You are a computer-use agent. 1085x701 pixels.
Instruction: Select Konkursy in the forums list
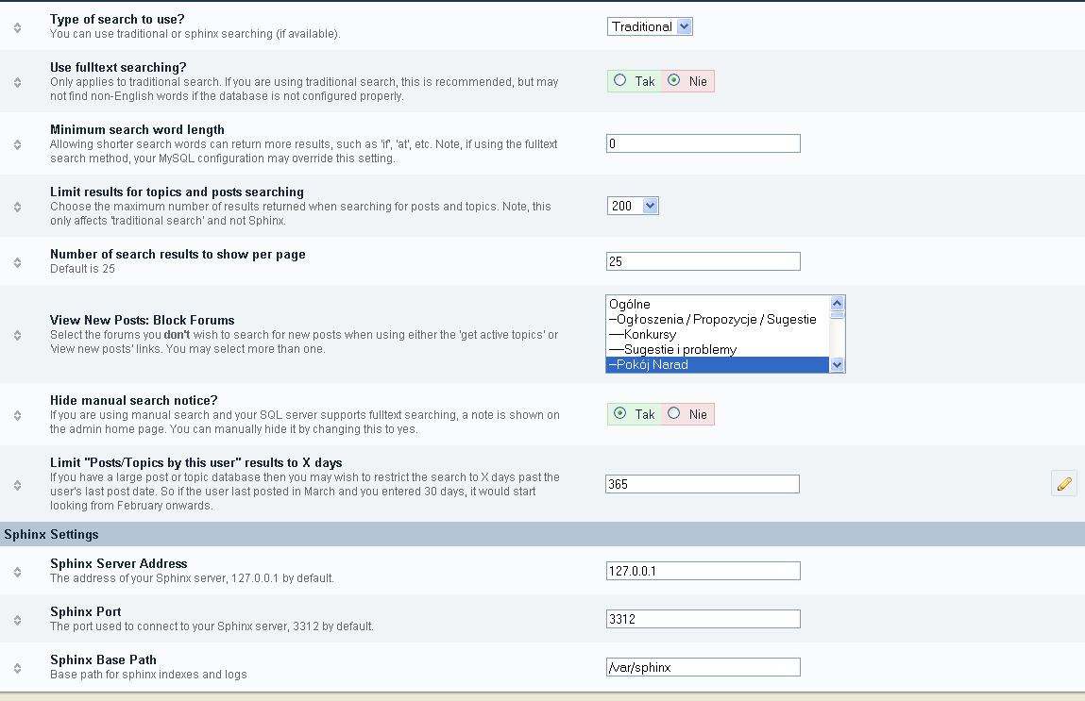(x=650, y=335)
